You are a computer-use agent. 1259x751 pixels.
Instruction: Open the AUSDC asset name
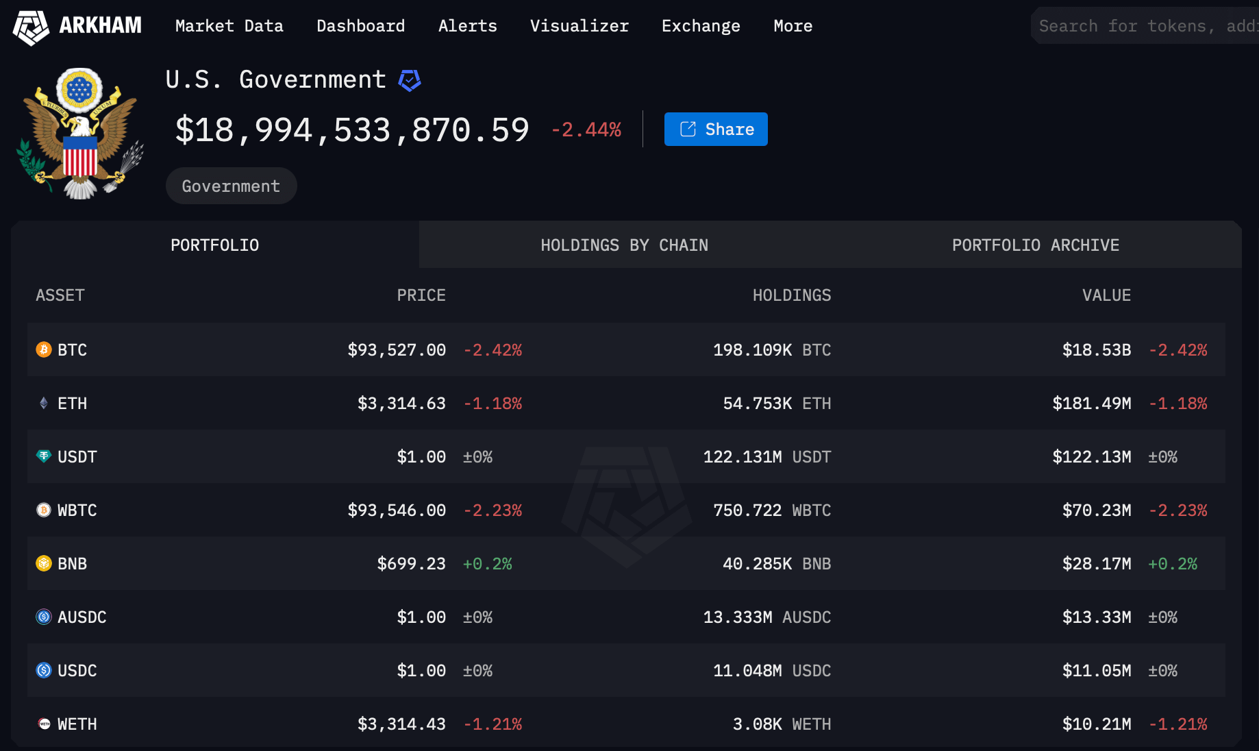[82, 617]
